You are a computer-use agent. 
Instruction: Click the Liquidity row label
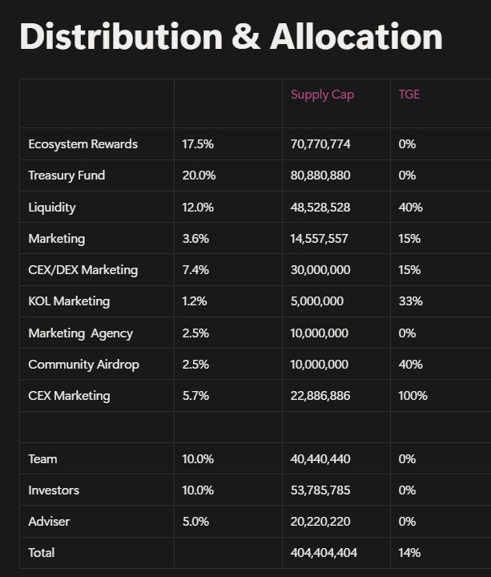click(x=52, y=208)
